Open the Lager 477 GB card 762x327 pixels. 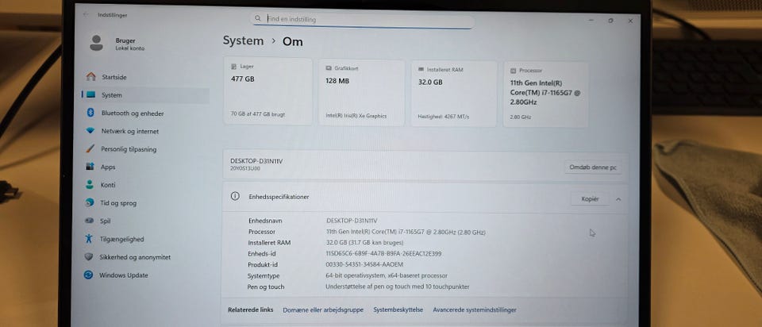click(x=267, y=91)
